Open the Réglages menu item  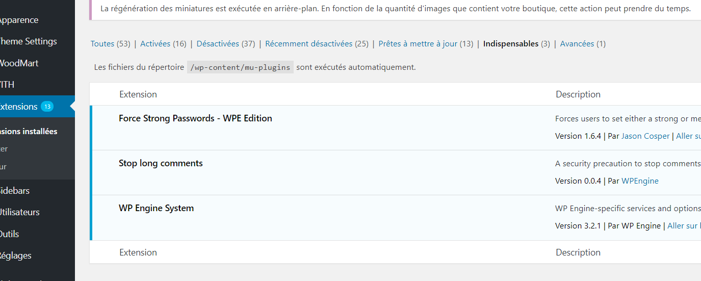[x=15, y=256]
